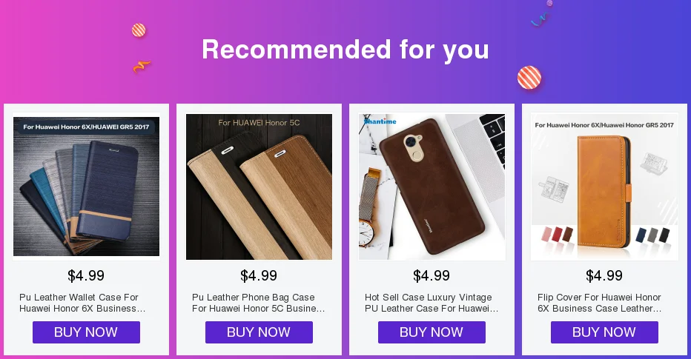Click the $4.99 price of the flip cover
Viewport: 691px width, 359px height.
pyautogui.click(x=604, y=276)
